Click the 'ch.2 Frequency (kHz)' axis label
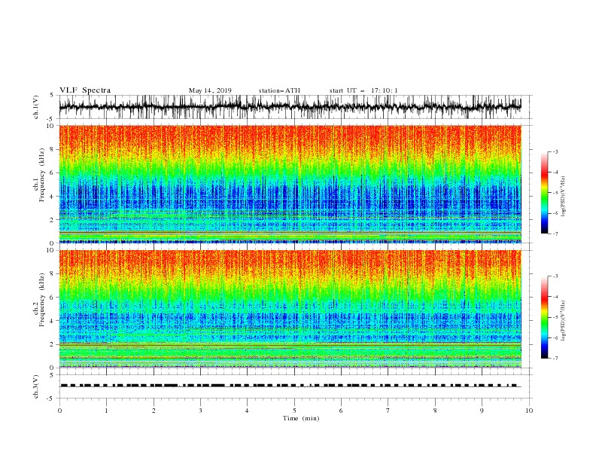 click(x=40, y=300)
